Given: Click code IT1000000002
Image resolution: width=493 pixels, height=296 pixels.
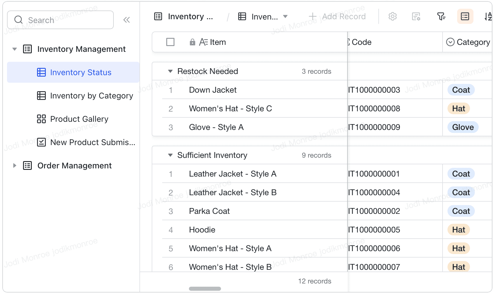Looking at the screenshot, I should pos(374,211).
